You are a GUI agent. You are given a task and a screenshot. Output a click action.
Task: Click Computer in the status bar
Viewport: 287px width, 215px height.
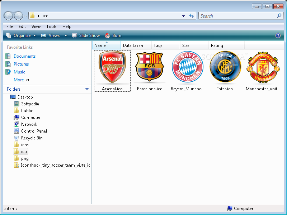coord(240,209)
